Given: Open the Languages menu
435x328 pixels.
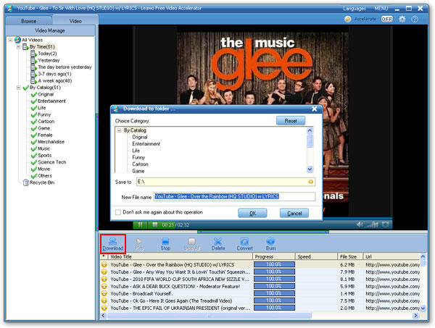Looking at the screenshot, I should click(355, 9).
